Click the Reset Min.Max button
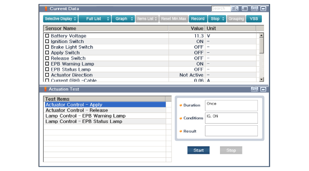Viewport: 309px width, 171px height. click(x=174, y=18)
